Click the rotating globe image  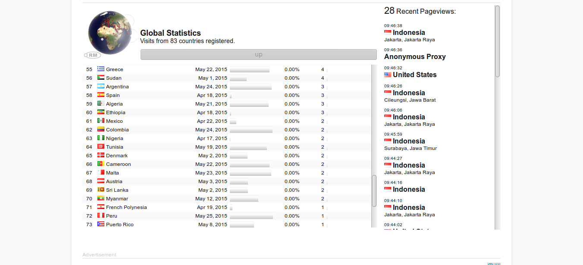[110, 33]
